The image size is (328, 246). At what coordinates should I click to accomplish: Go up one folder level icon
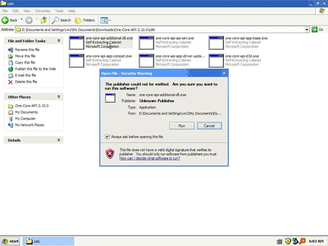(44, 20)
